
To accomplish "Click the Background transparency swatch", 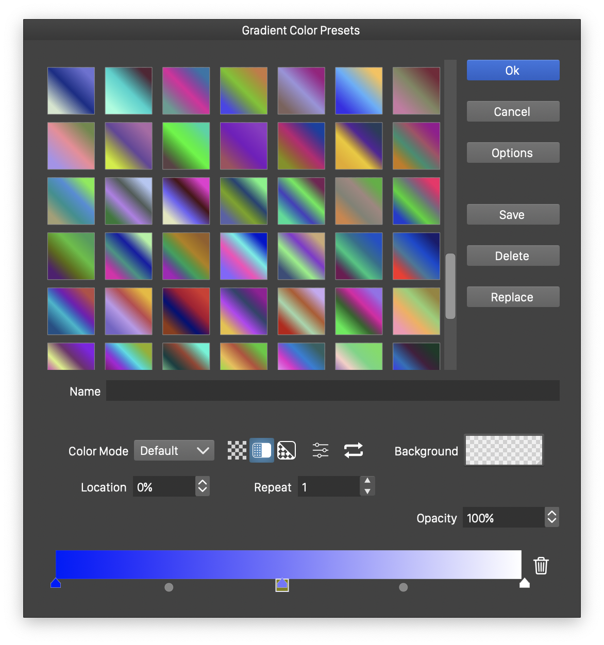I will pos(504,450).
